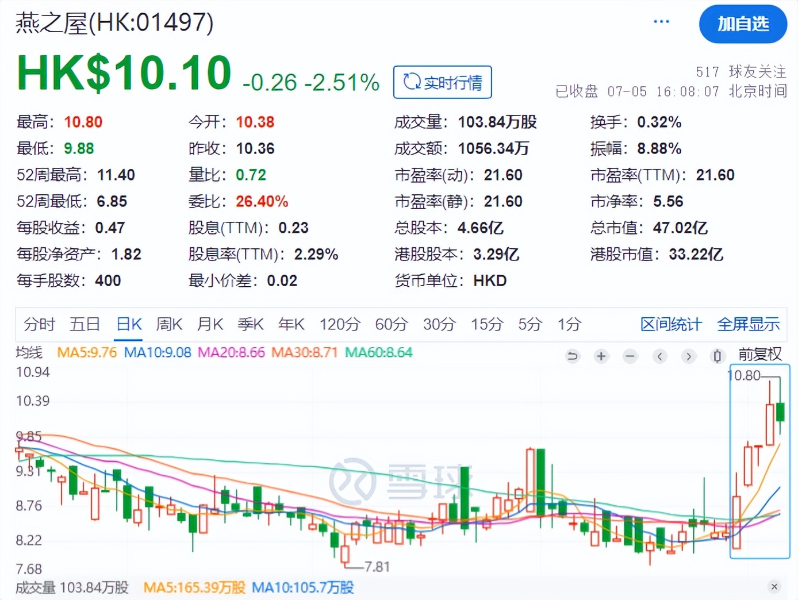798x600 pixels.
Task: Toggle the MA20:8.66 line color label
Action: [x=231, y=352]
